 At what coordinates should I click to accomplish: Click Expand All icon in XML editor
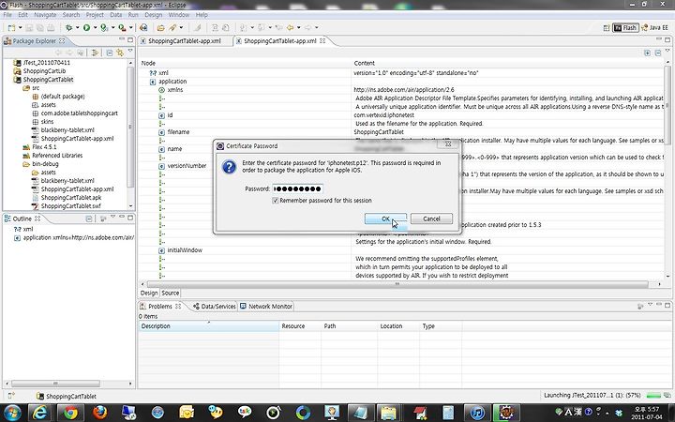click(x=647, y=53)
